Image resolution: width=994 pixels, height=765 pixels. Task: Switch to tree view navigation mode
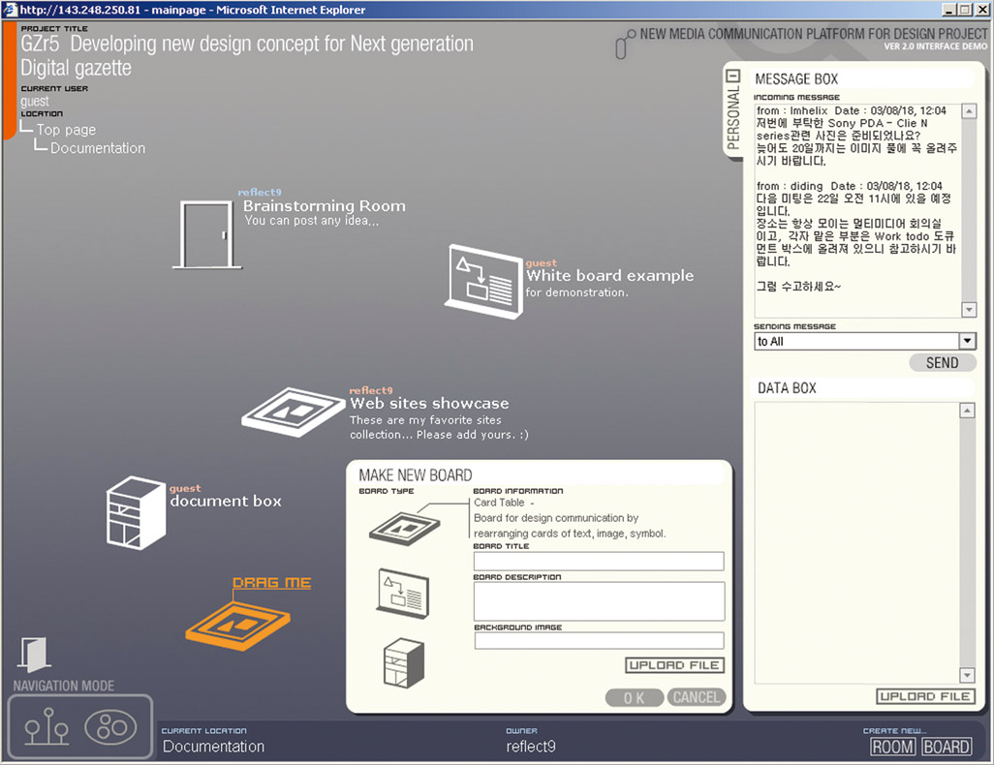(x=47, y=728)
